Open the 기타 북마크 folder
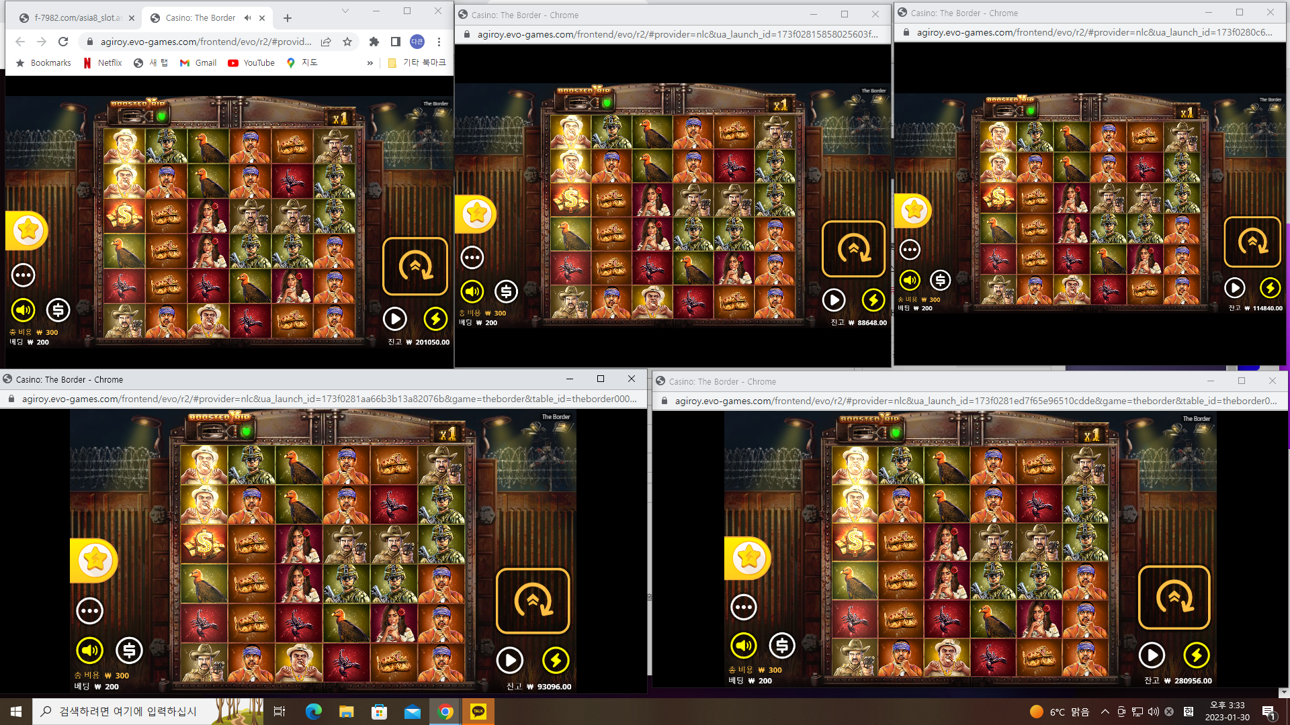1290x725 pixels. point(417,62)
